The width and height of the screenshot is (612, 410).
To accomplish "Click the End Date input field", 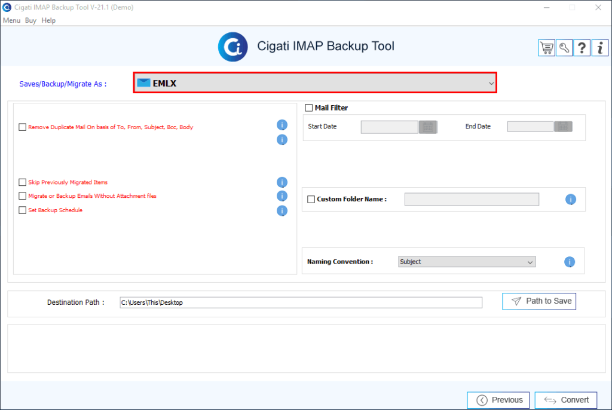I will pyautogui.click(x=530, y=127).
